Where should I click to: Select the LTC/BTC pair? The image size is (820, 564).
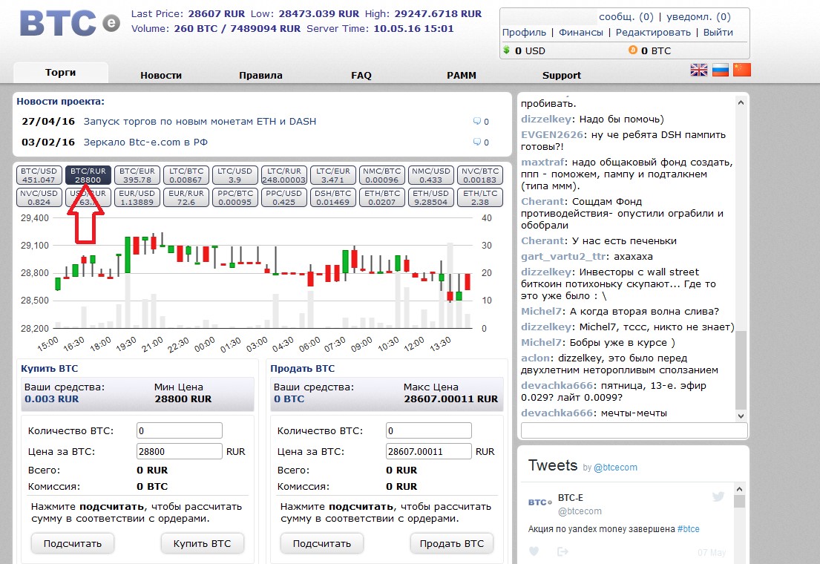point(186,175)
